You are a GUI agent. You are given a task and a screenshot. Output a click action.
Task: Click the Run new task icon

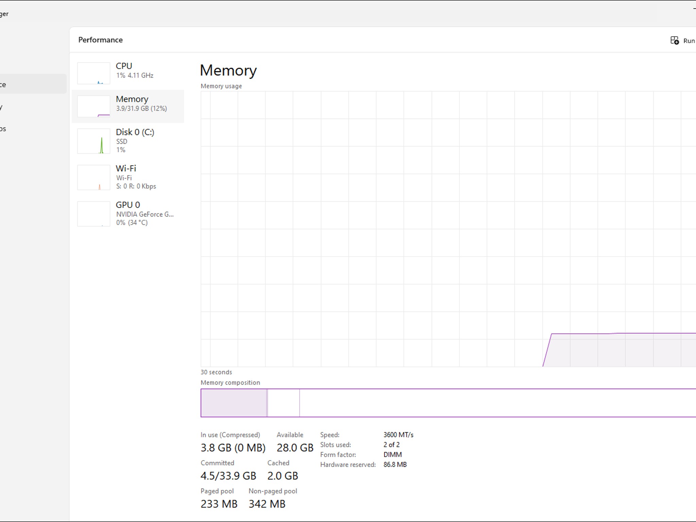(x=675, y=40)
